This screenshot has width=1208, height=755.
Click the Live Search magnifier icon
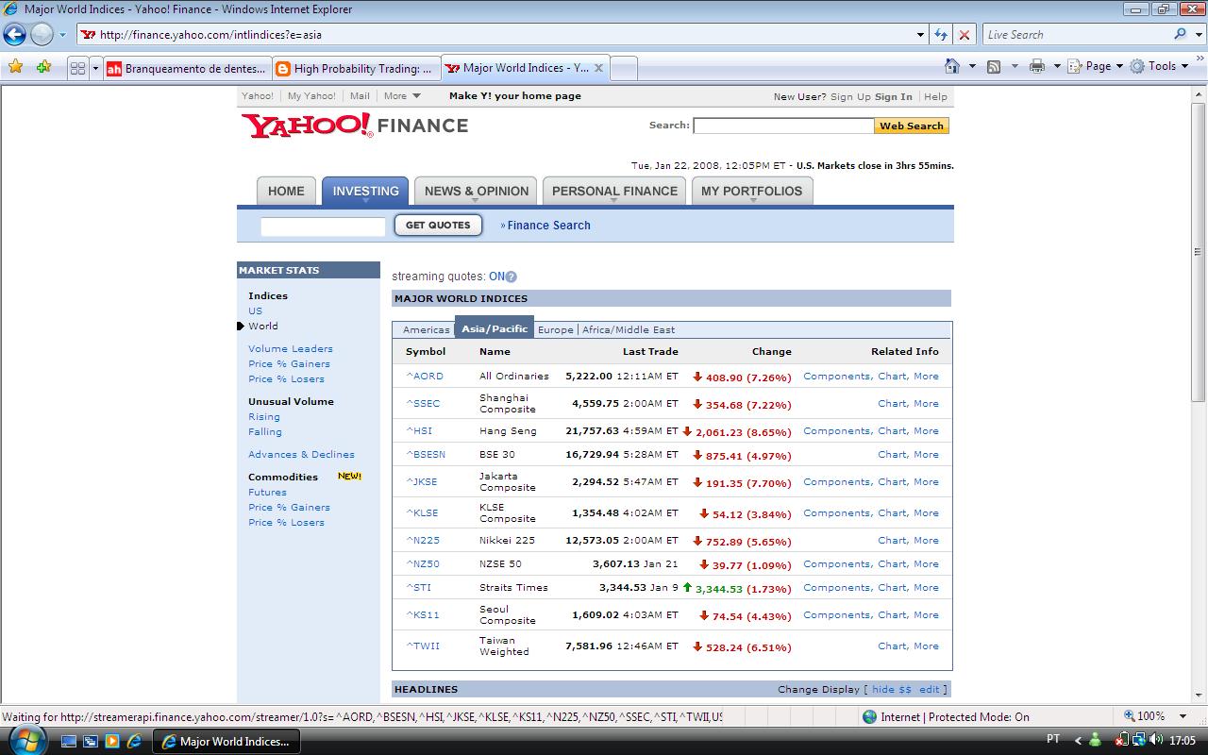(1180, 34)
